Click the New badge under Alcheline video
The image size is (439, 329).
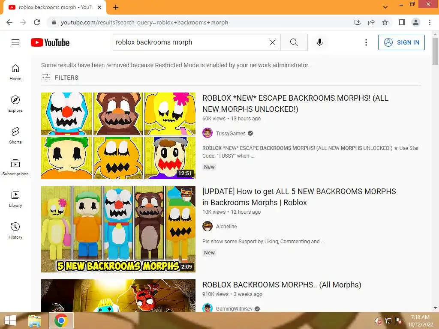pyautogui.click(x=209, y=253)
